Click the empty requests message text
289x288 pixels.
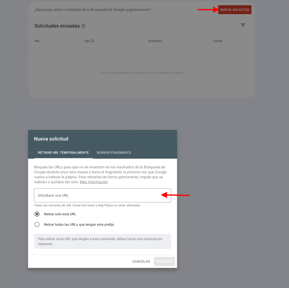coord(141,73)
